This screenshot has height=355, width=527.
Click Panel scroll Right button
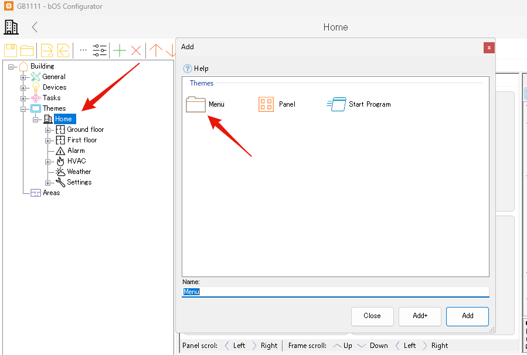tap(265, 346)
